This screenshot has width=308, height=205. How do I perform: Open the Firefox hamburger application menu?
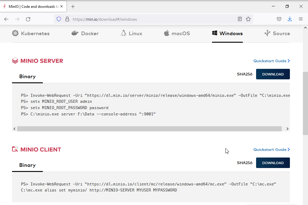[x=301, y=19]
